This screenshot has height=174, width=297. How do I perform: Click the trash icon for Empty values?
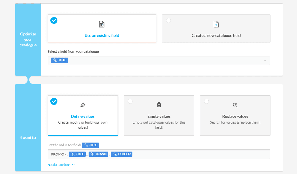coord(159,105)
